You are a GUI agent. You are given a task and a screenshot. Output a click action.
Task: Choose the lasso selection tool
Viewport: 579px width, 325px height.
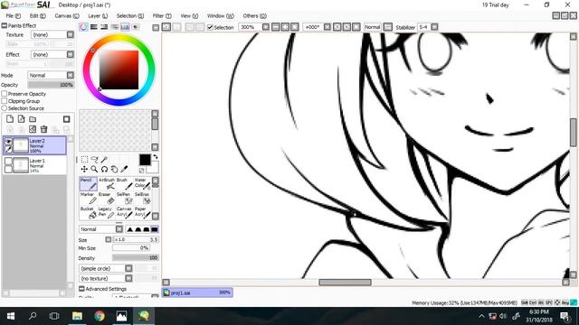[94, 159]
